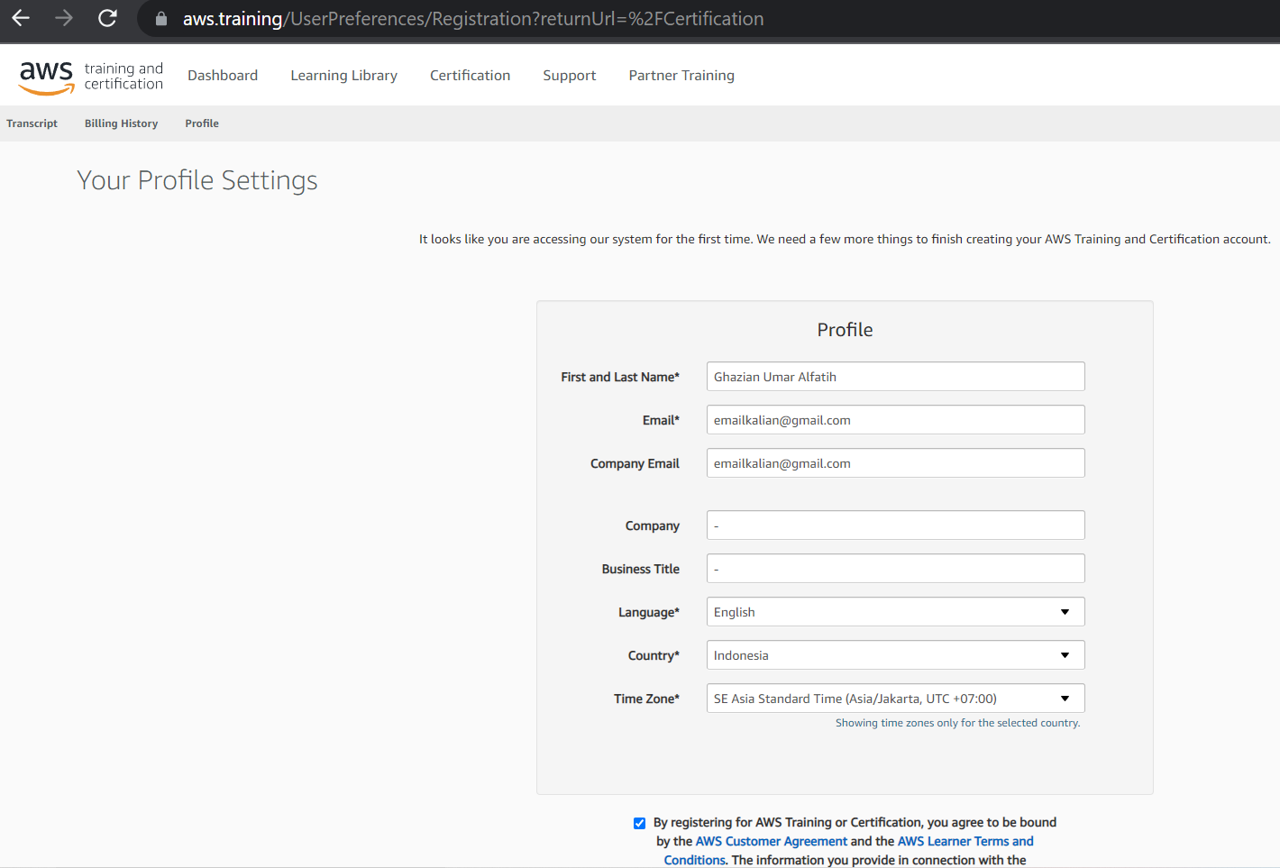
Task: Open the Learning Library menu
Action: (x=343, y=76)
